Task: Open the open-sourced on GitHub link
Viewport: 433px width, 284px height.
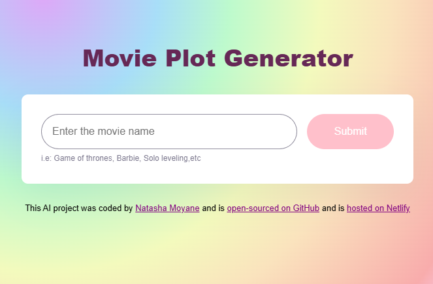Action: pyautogui.click(x=273, y=208)
